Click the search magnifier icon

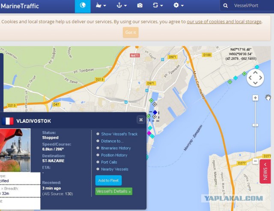tap(226, 6)
